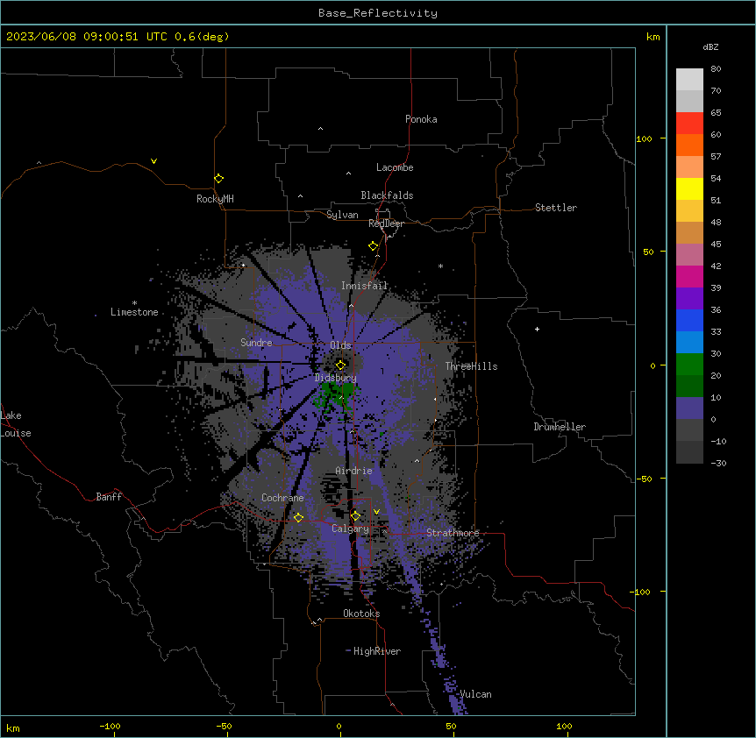Click the yellow V marker northeast of Calgary
Viewport: 756px width, 738px height.
coord(376,512)
